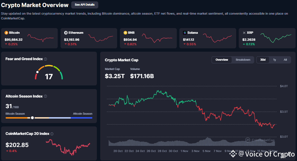Click the BNB coin icon
Viewport: 297px width, 161px height.
[125, 33]
